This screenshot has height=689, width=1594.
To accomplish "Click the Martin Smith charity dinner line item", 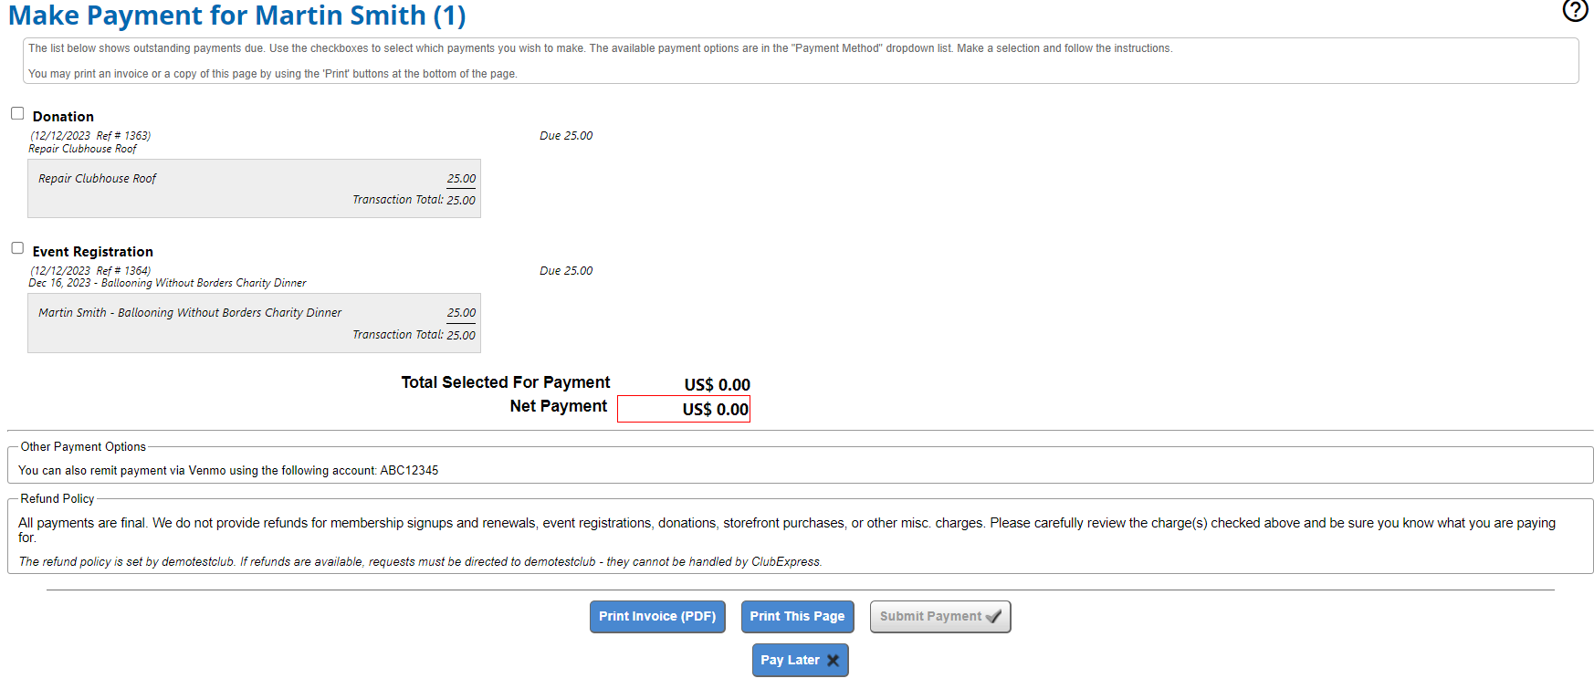I will (189, 312).
